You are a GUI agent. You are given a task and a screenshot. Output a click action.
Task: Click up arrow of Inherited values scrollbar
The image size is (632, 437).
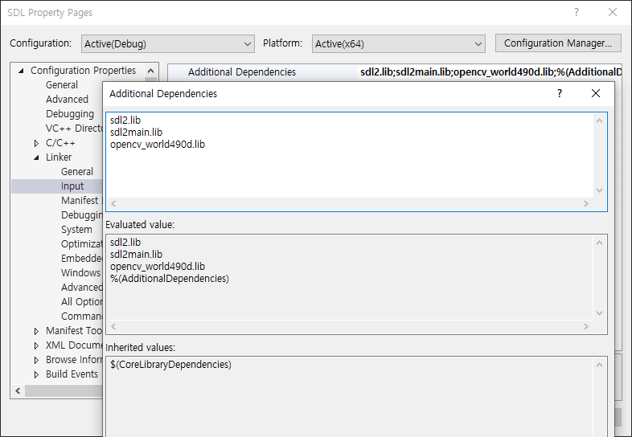(x=599, y=365)
